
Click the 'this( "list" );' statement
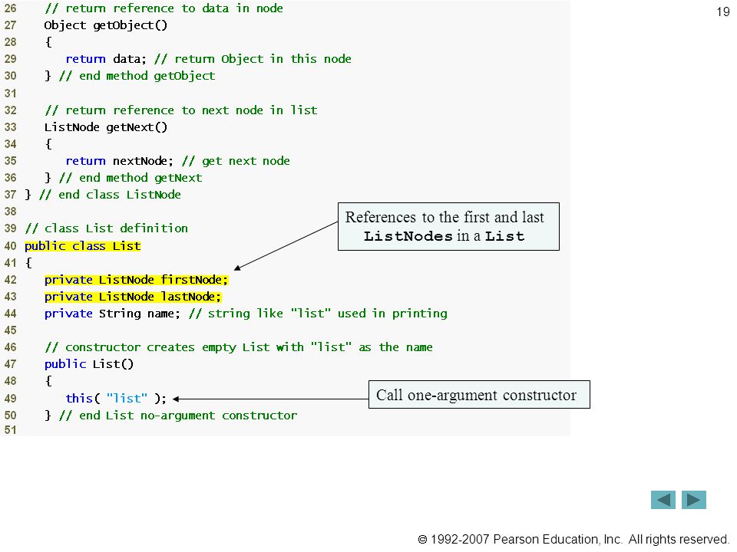pos(116,399)
